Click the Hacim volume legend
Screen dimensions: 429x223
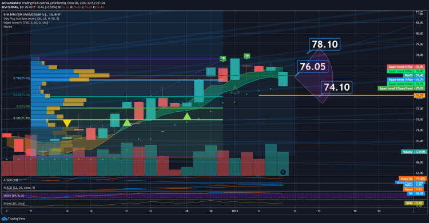[7, 27]
